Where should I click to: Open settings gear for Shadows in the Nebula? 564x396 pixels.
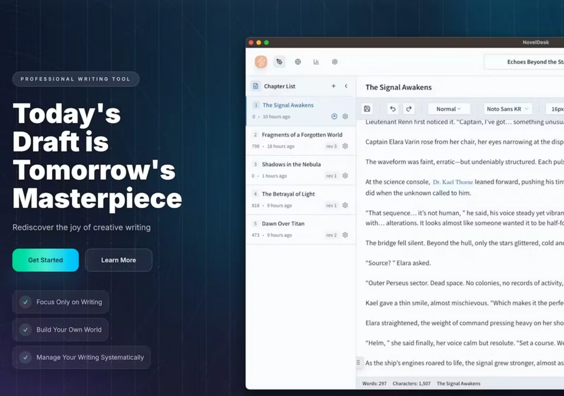[x=345, y=176]
